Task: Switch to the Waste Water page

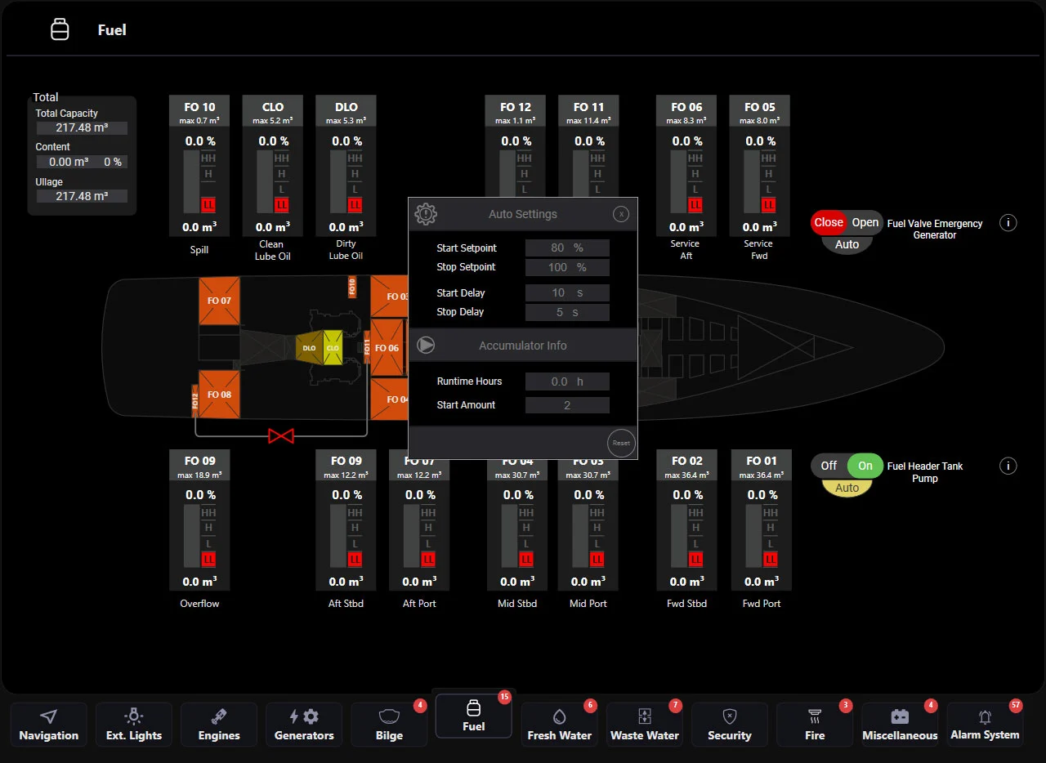Action: click(x=644, y=717)
